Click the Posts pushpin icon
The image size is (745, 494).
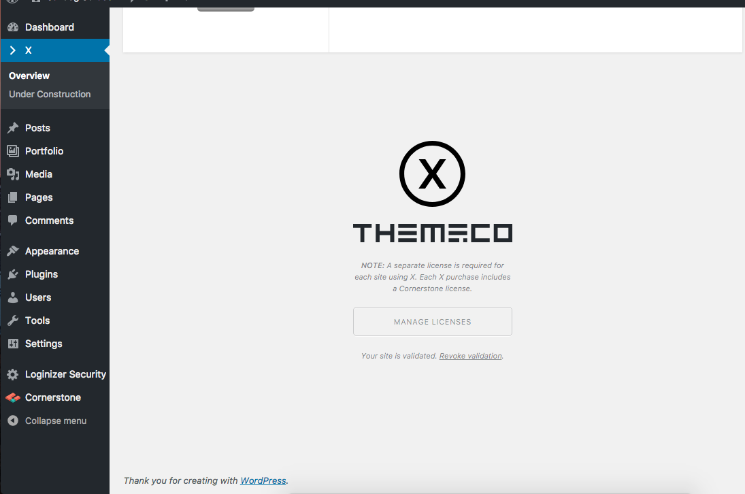(x=13, y=128)
